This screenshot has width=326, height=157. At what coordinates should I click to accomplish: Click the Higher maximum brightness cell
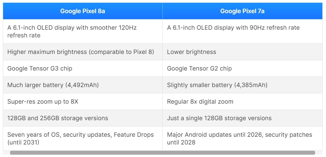point(80,52)
